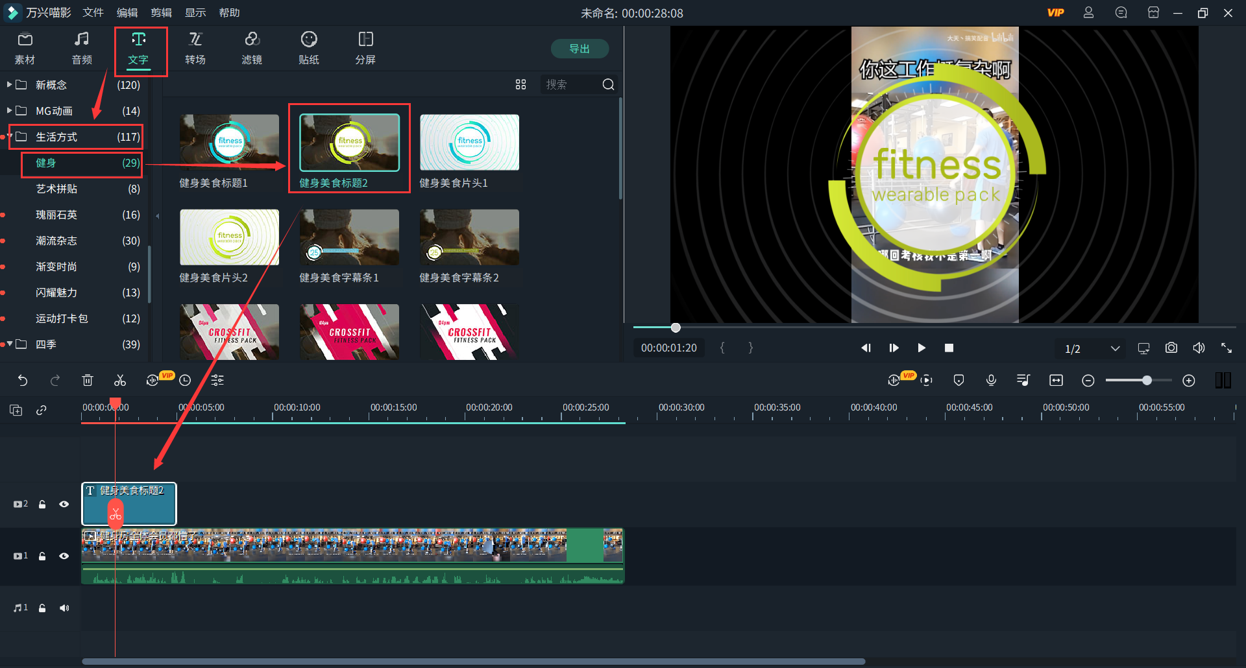Viewport: 1246px width, 668px height.
Task: Hide video track 2 using the eye icon
Action: coord(64,504)
